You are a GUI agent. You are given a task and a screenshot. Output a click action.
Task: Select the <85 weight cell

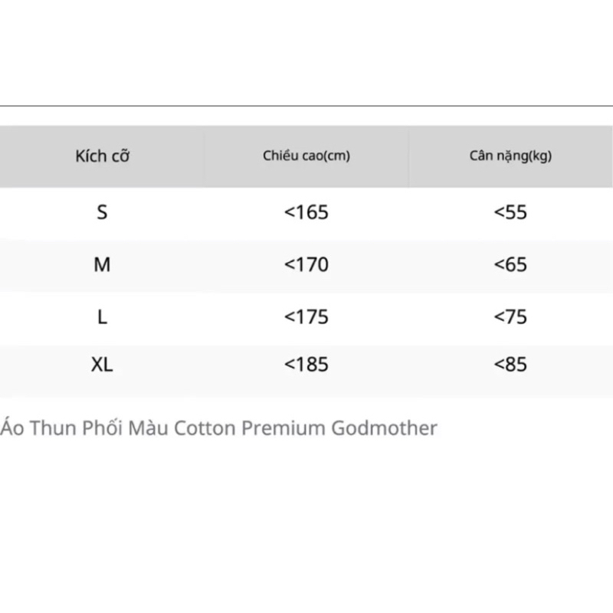coord(510,365)
